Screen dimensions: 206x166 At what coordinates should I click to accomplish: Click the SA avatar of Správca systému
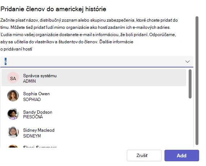[13, 78]
